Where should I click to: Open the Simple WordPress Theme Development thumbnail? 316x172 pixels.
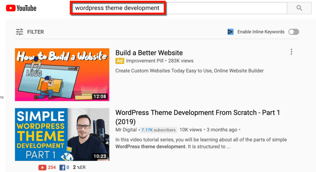(62, 134)
